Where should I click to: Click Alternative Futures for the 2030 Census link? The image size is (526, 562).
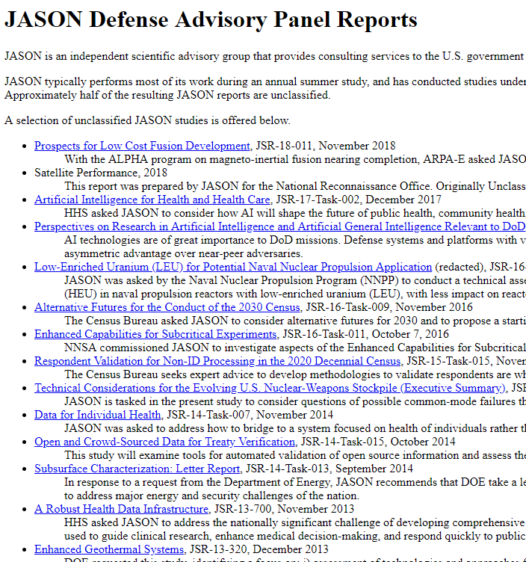167,307
